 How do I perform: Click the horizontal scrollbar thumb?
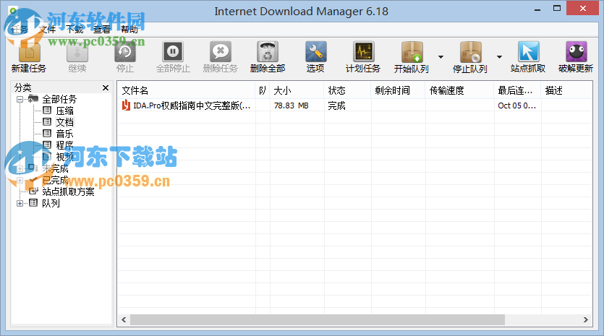(x=318, y=319)
